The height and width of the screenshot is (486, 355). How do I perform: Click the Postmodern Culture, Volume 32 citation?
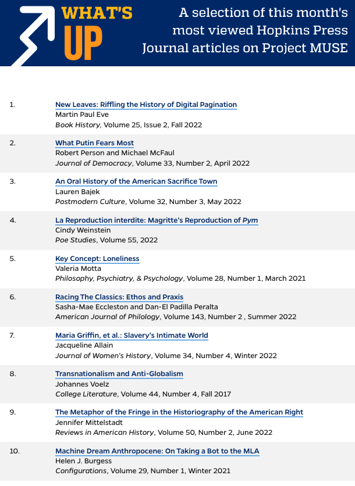point(148,202)
